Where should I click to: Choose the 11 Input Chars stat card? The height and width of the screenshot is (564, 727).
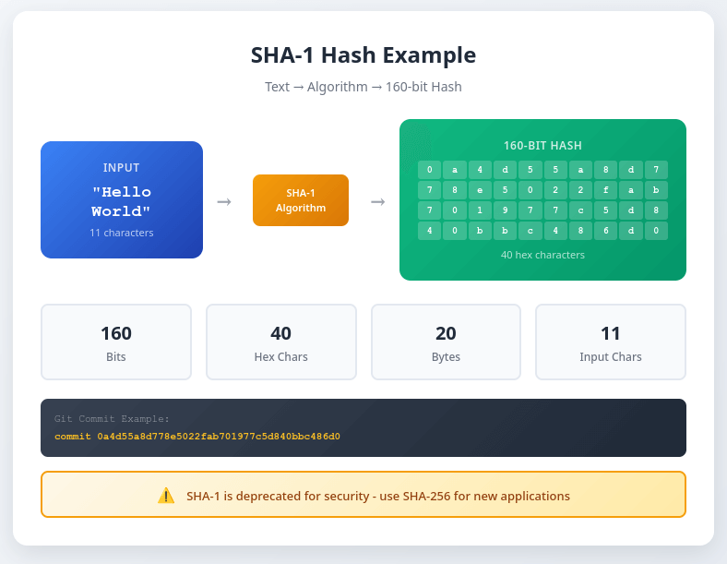point(611,342)
